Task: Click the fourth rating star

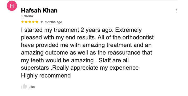Action: click(33, 22)
